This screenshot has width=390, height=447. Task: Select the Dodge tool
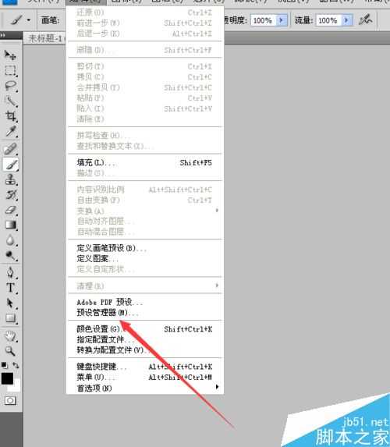pyautogui.click(x=10, y=256)
